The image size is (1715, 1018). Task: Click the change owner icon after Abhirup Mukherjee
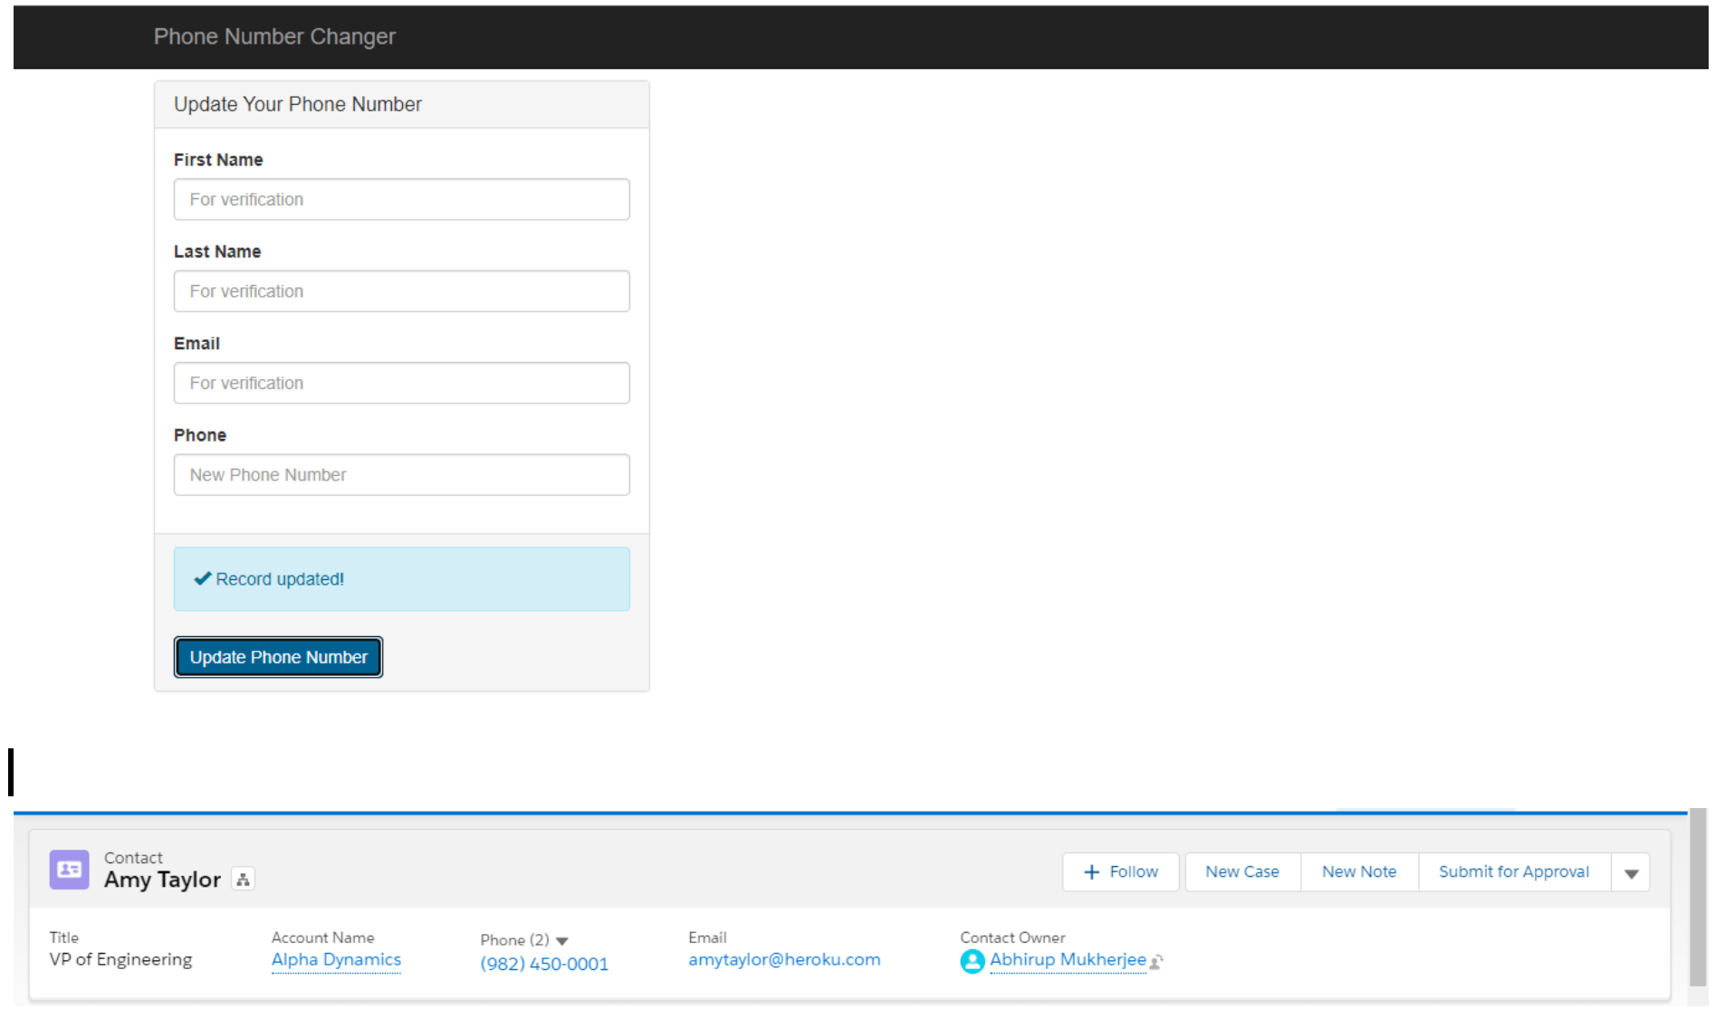[x=1156, y=962]
